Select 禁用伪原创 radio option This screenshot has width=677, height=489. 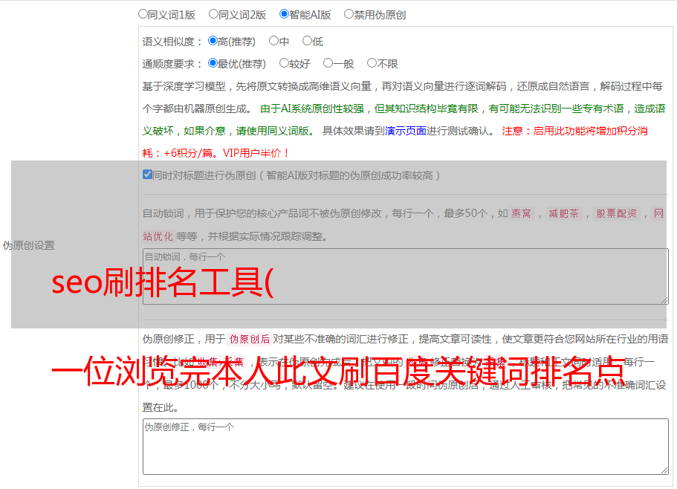(x=349, y=14)
